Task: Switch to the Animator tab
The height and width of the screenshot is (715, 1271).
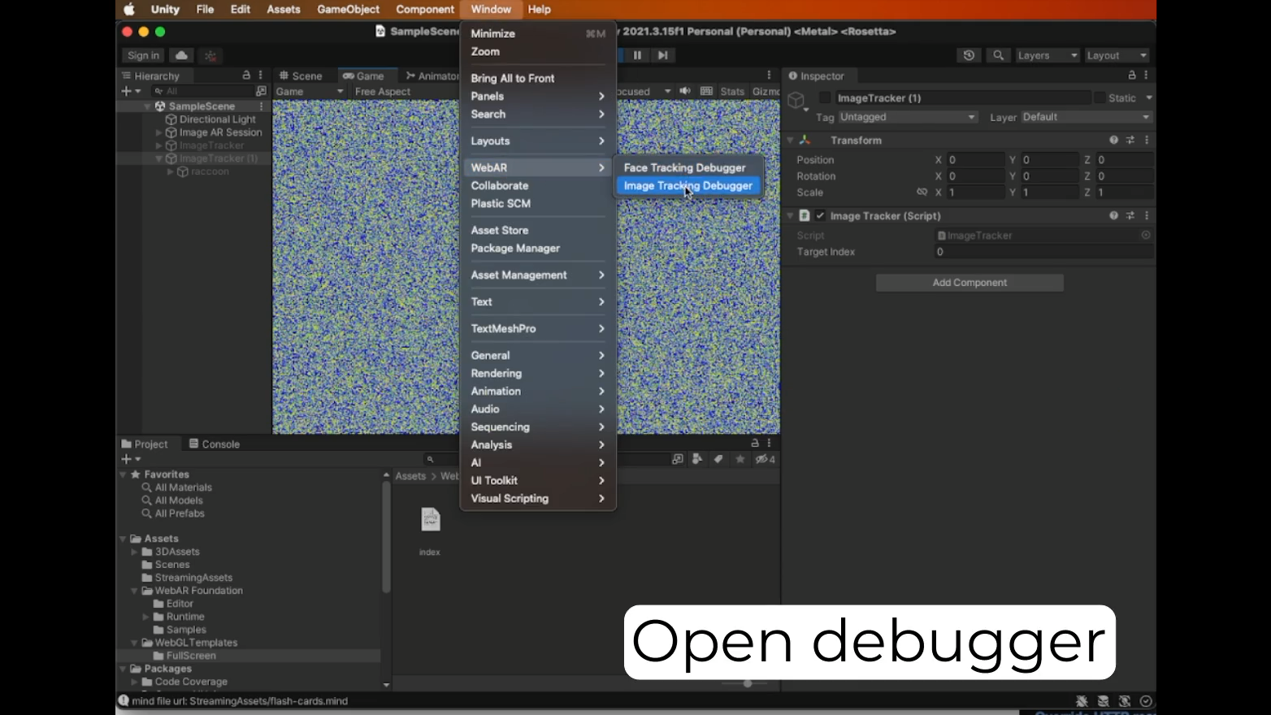Action: pos(432,76)
